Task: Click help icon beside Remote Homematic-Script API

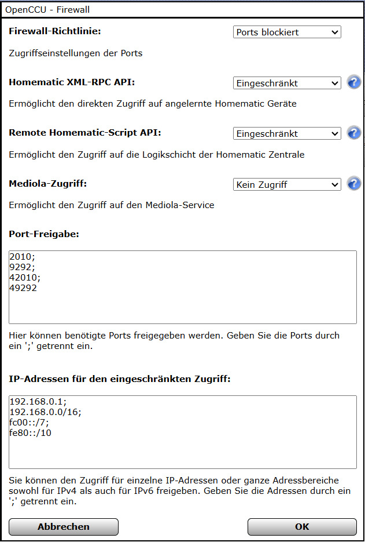Action: (353, 133)
